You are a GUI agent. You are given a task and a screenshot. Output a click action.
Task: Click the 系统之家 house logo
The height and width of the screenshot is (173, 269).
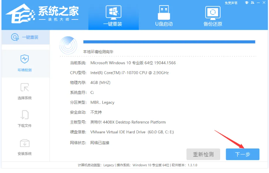click(20, 14)
